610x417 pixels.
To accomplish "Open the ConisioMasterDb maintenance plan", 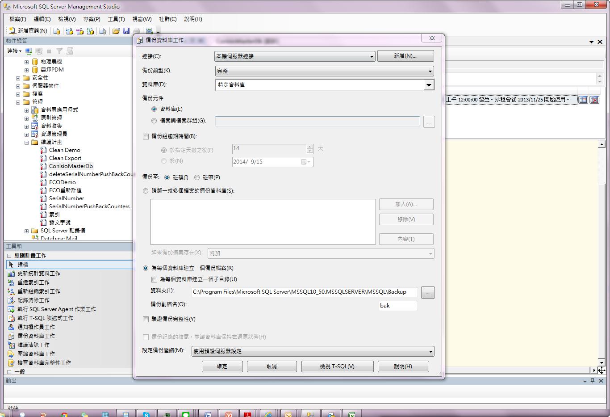I will coord(71,166).
